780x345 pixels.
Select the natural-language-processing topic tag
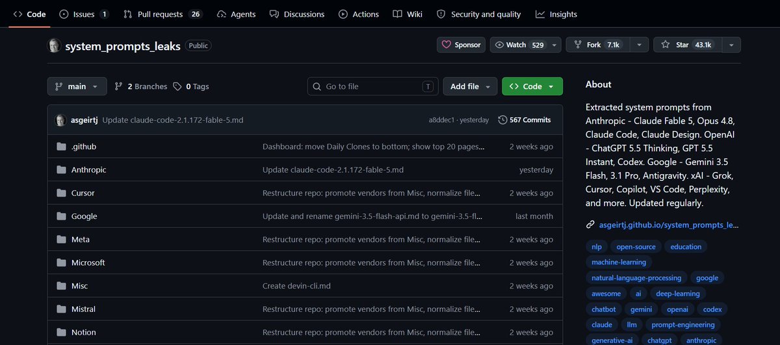(x=636, y=278)
